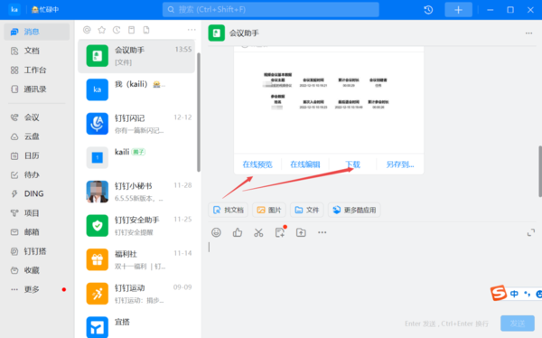Open the clock filter above conversation list
542x338 pixels.
[117, 30]
